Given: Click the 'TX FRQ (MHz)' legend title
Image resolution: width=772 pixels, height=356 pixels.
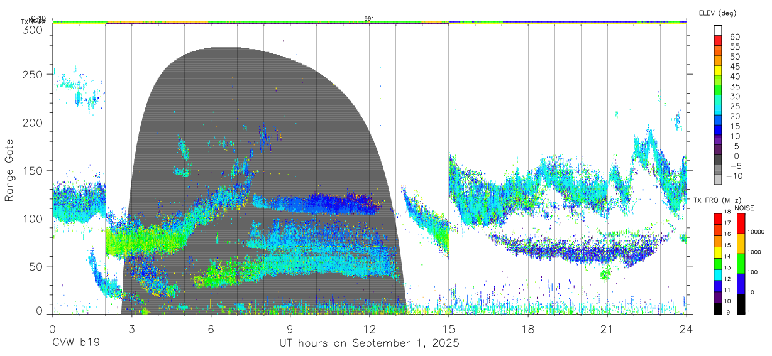Looking at the screenshot, I should 719,200.
